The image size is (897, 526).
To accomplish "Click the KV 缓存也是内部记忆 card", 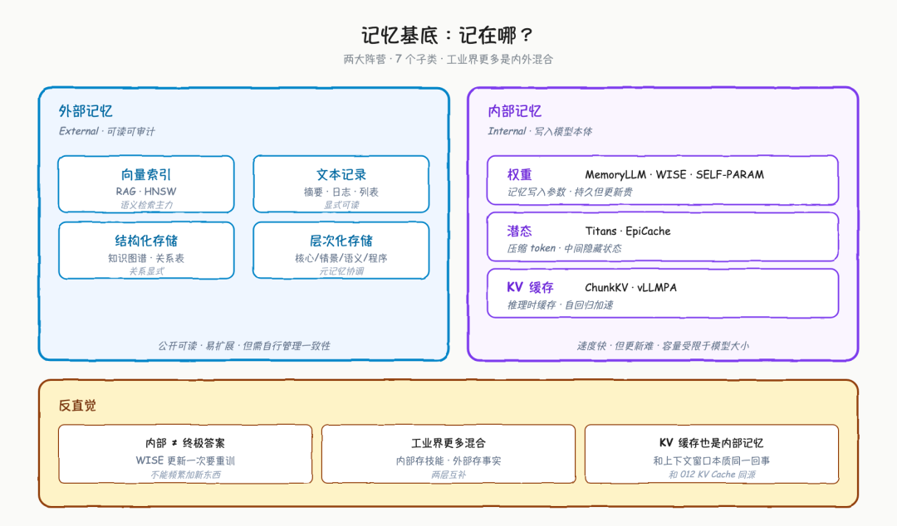I will [712, 454].
